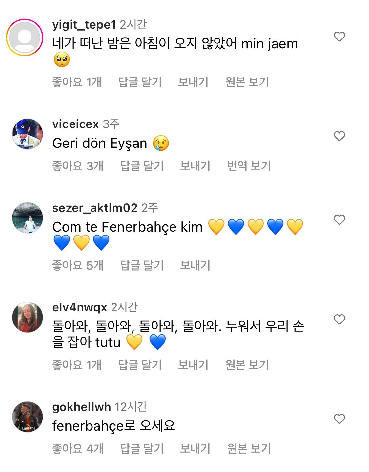This screenshot has height=472, width=369.
Task: Show original (원본 보기) of elv4nwqx's comment
Action: coord(247,365)
